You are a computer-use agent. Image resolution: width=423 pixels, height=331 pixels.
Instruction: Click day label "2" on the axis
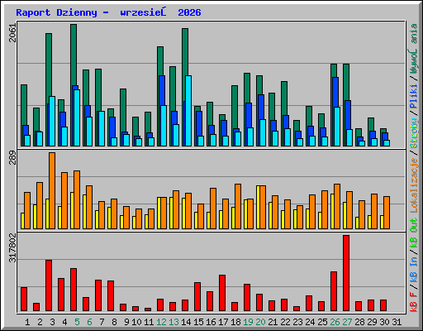40,322
